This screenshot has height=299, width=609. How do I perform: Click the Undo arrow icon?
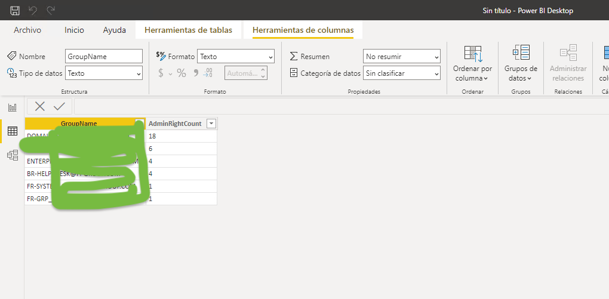(x=33, y=10)
